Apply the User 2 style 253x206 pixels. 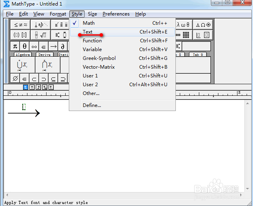click(x=122, y=85)
